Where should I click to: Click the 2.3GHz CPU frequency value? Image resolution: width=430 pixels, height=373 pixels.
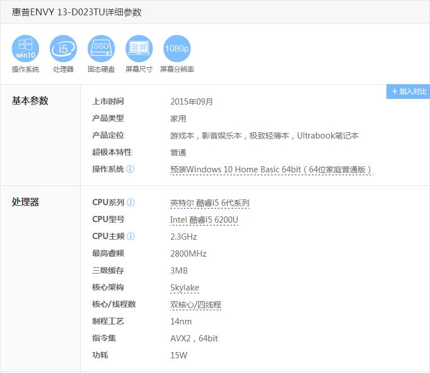pos(183,237)
